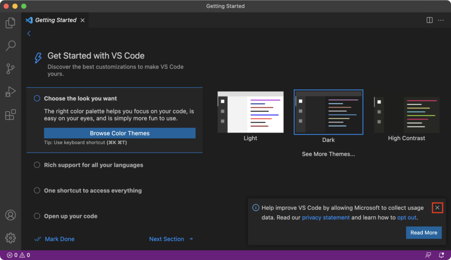This screenshot has height=260, width=451.
Task: Select the Light theme thumbnail
Action: pos(251,112)
